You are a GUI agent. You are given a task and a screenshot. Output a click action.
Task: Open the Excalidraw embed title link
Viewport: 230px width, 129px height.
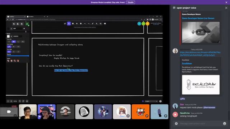point(187,63)
